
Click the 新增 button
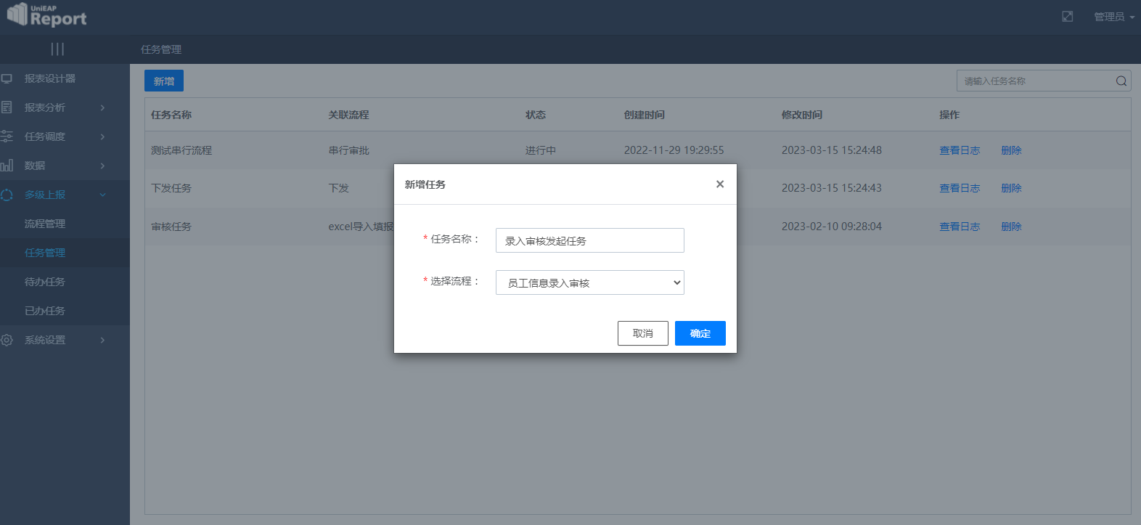(x=164, y=81)
